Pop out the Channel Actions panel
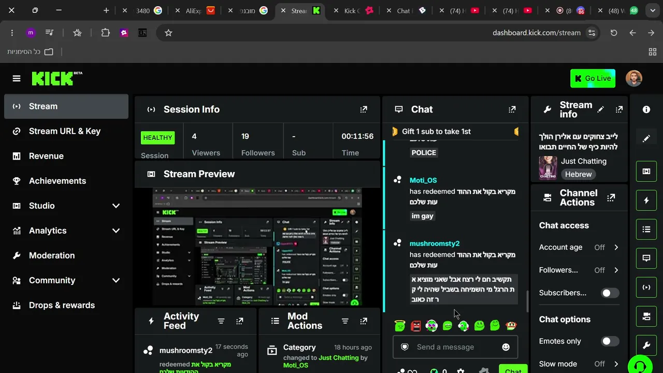The height and width of the screenshot is (373, 663). (x=611, y=197)
